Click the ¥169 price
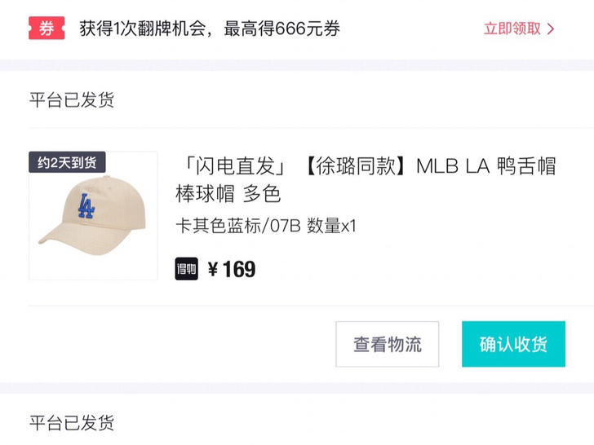The image size is (594, 445). pos(232,269)
